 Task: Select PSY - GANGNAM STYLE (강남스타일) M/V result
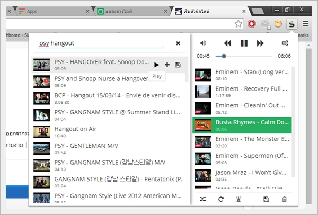tap(109, 165)
